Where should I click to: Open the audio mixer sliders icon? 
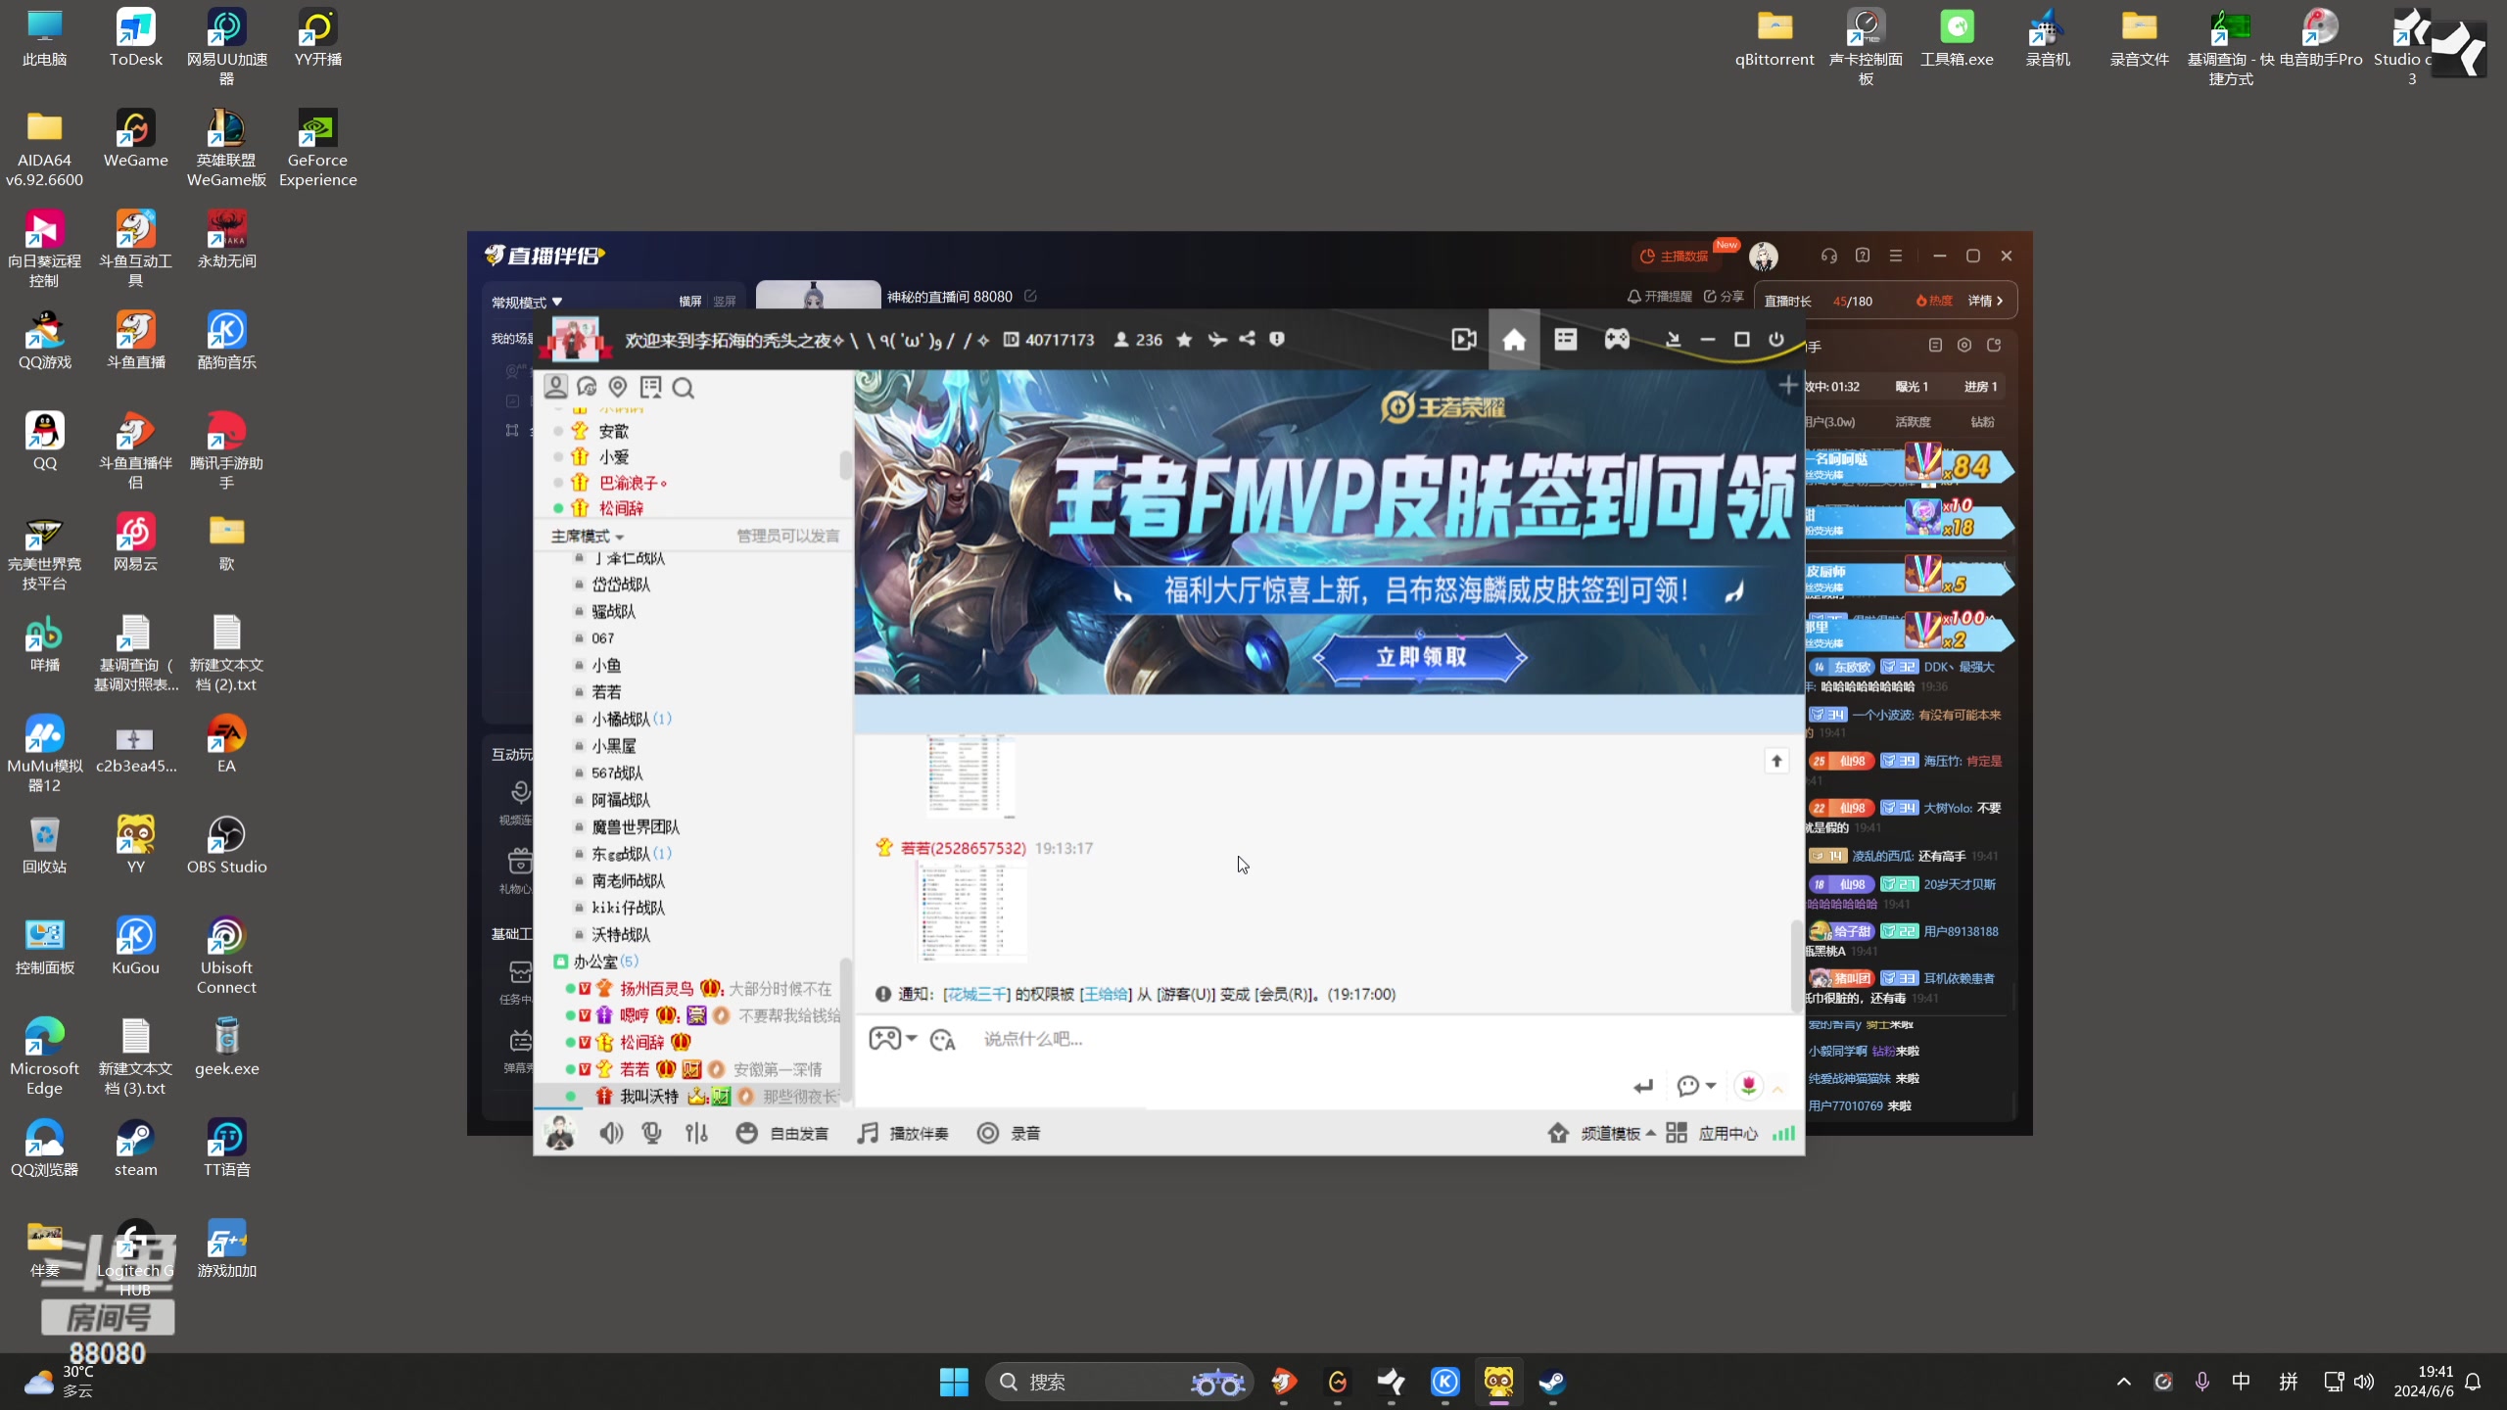pos(695,1133)
